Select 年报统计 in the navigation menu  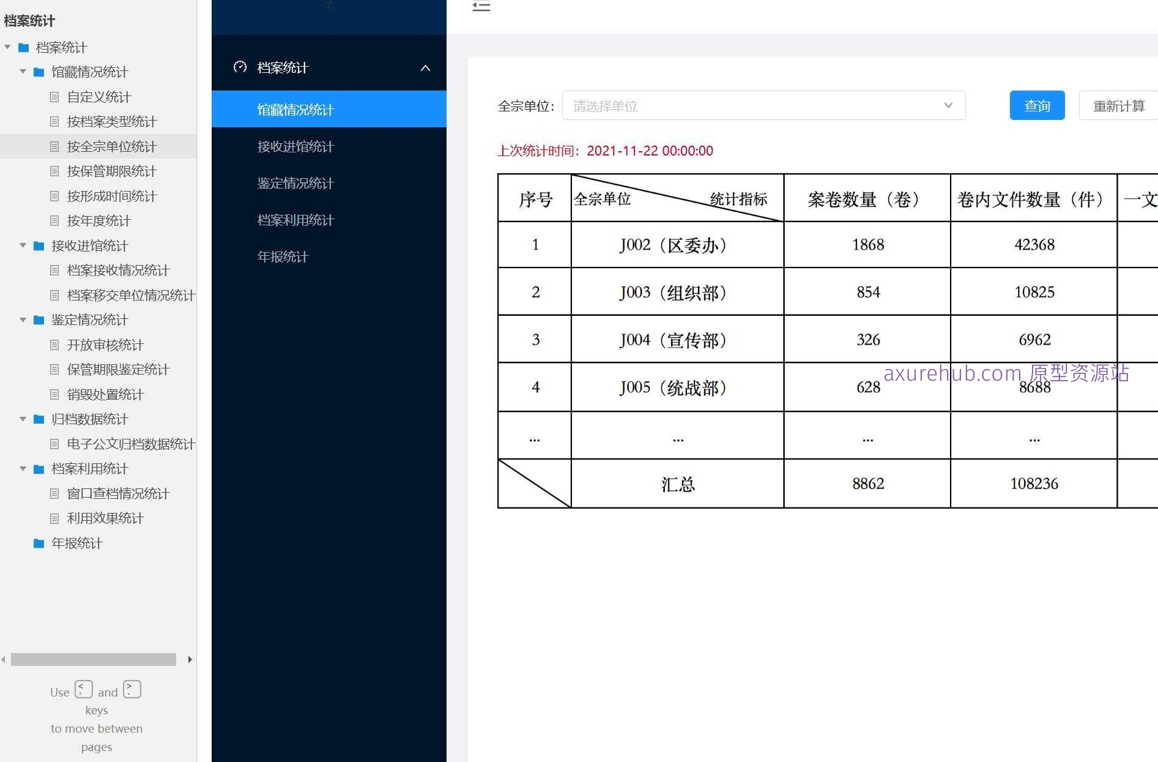[282, 256]
